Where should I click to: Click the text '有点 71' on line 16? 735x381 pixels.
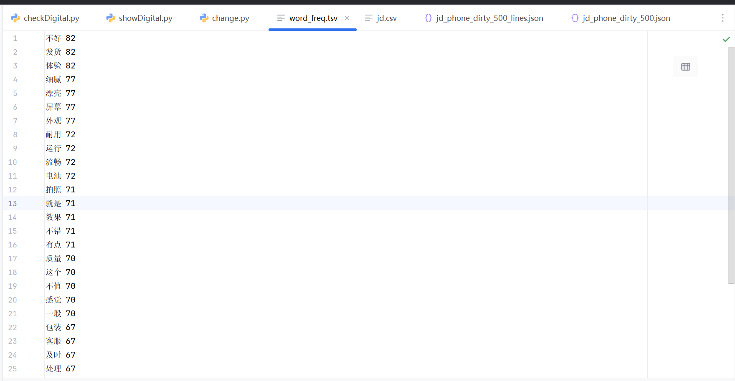click(x=61, y=245)
